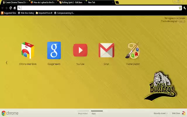Switch to Create Chrome Theme Online tab
187x117 pixels.
[15, 2]
